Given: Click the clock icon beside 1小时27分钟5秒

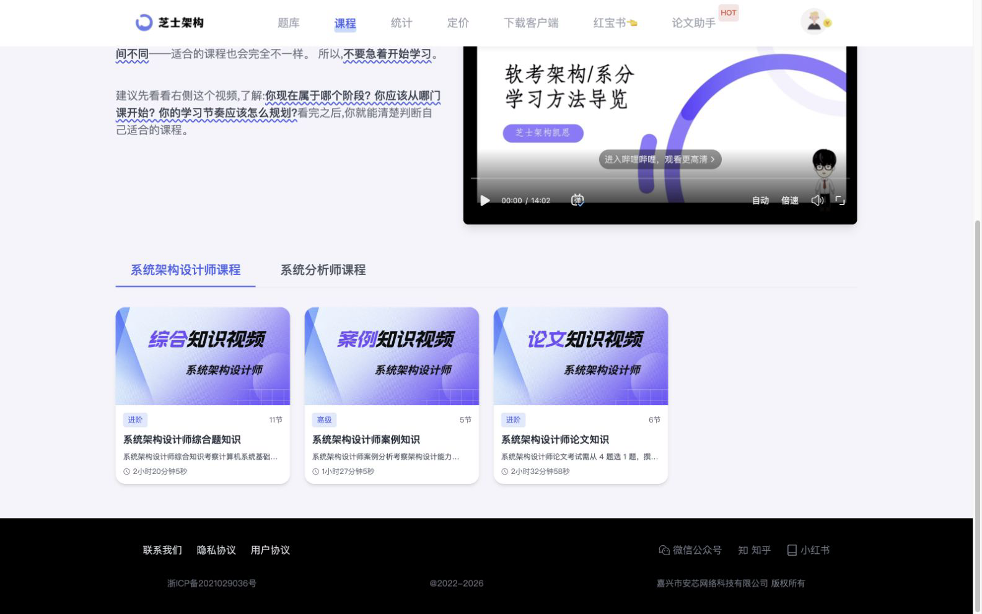Looking at the screenshot, I should tap(316, 471).
